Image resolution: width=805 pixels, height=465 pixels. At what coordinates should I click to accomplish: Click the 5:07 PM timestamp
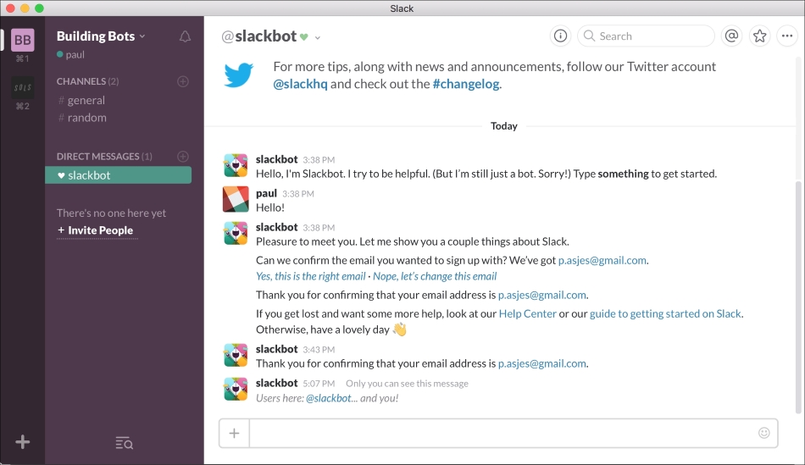(319, 384)
